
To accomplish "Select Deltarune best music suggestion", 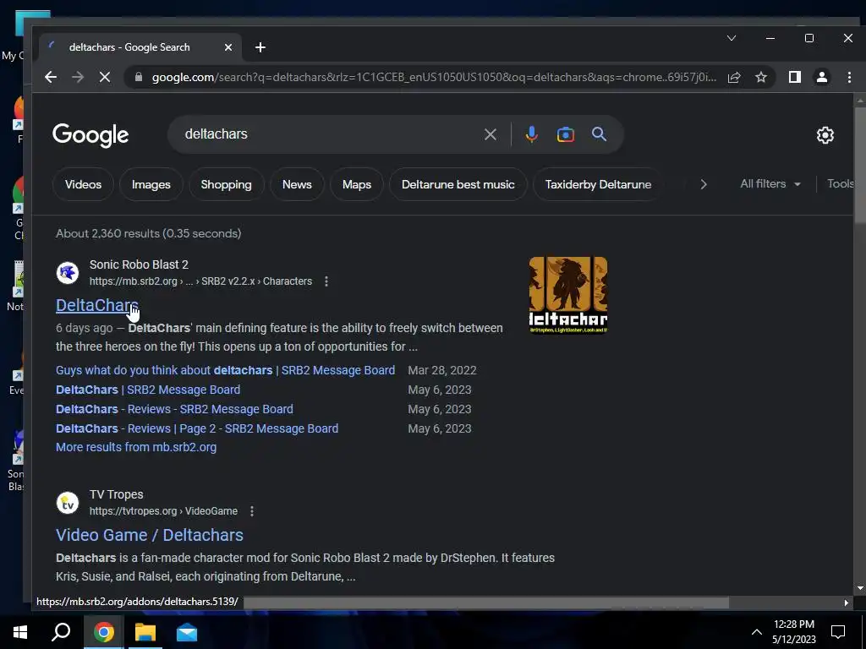I will (458, 184).
